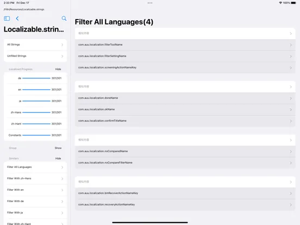This screenshot has height=225, width=300.
Task: Select the de progress bar
Action: (x=36, y=78)
